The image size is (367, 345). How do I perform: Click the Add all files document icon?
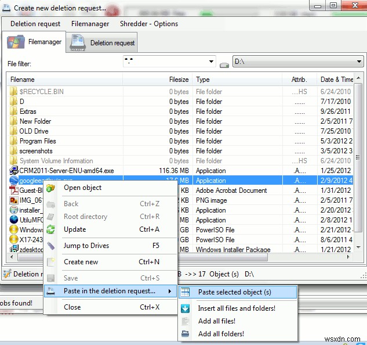(x=185, y=321)
